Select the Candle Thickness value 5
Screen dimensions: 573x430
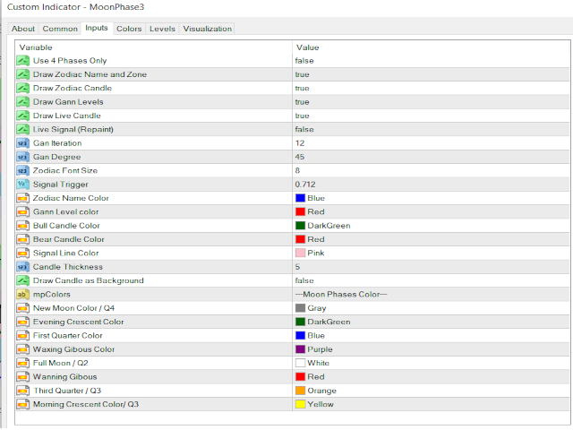(297, 267)
